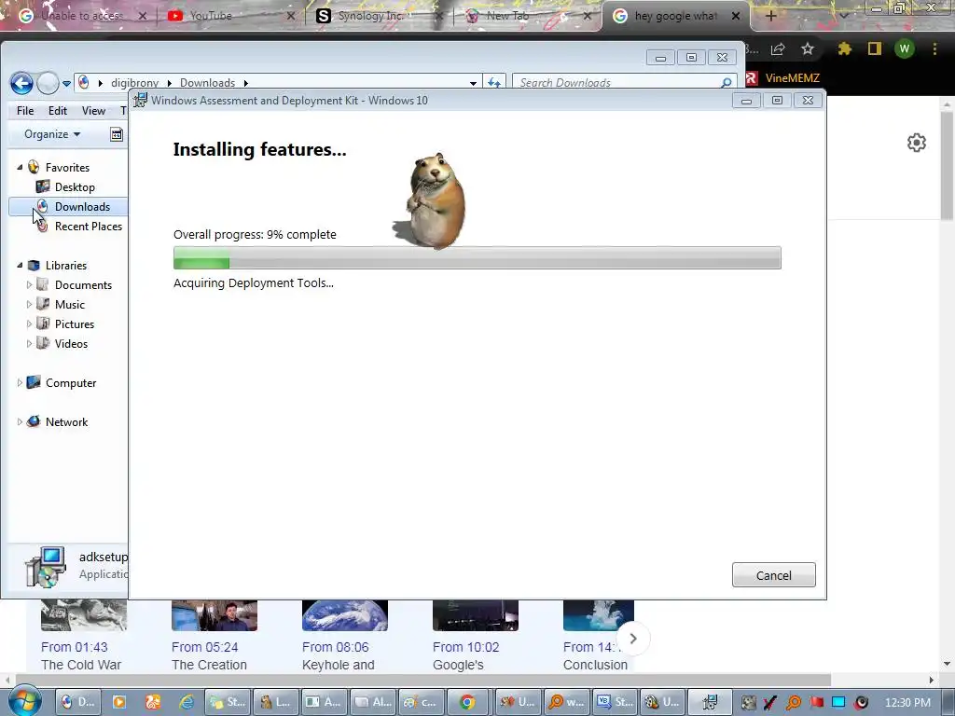Expand the Videos library node

point(29,343)
